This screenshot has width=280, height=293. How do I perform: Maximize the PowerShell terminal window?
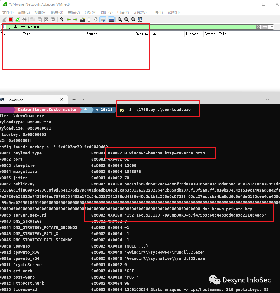pyautogui.click(x=268, y=98)
